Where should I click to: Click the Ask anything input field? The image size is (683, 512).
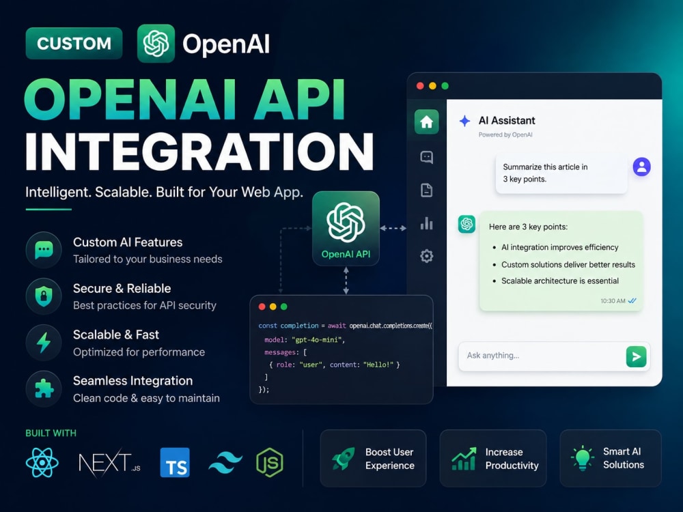click(554, 356)
